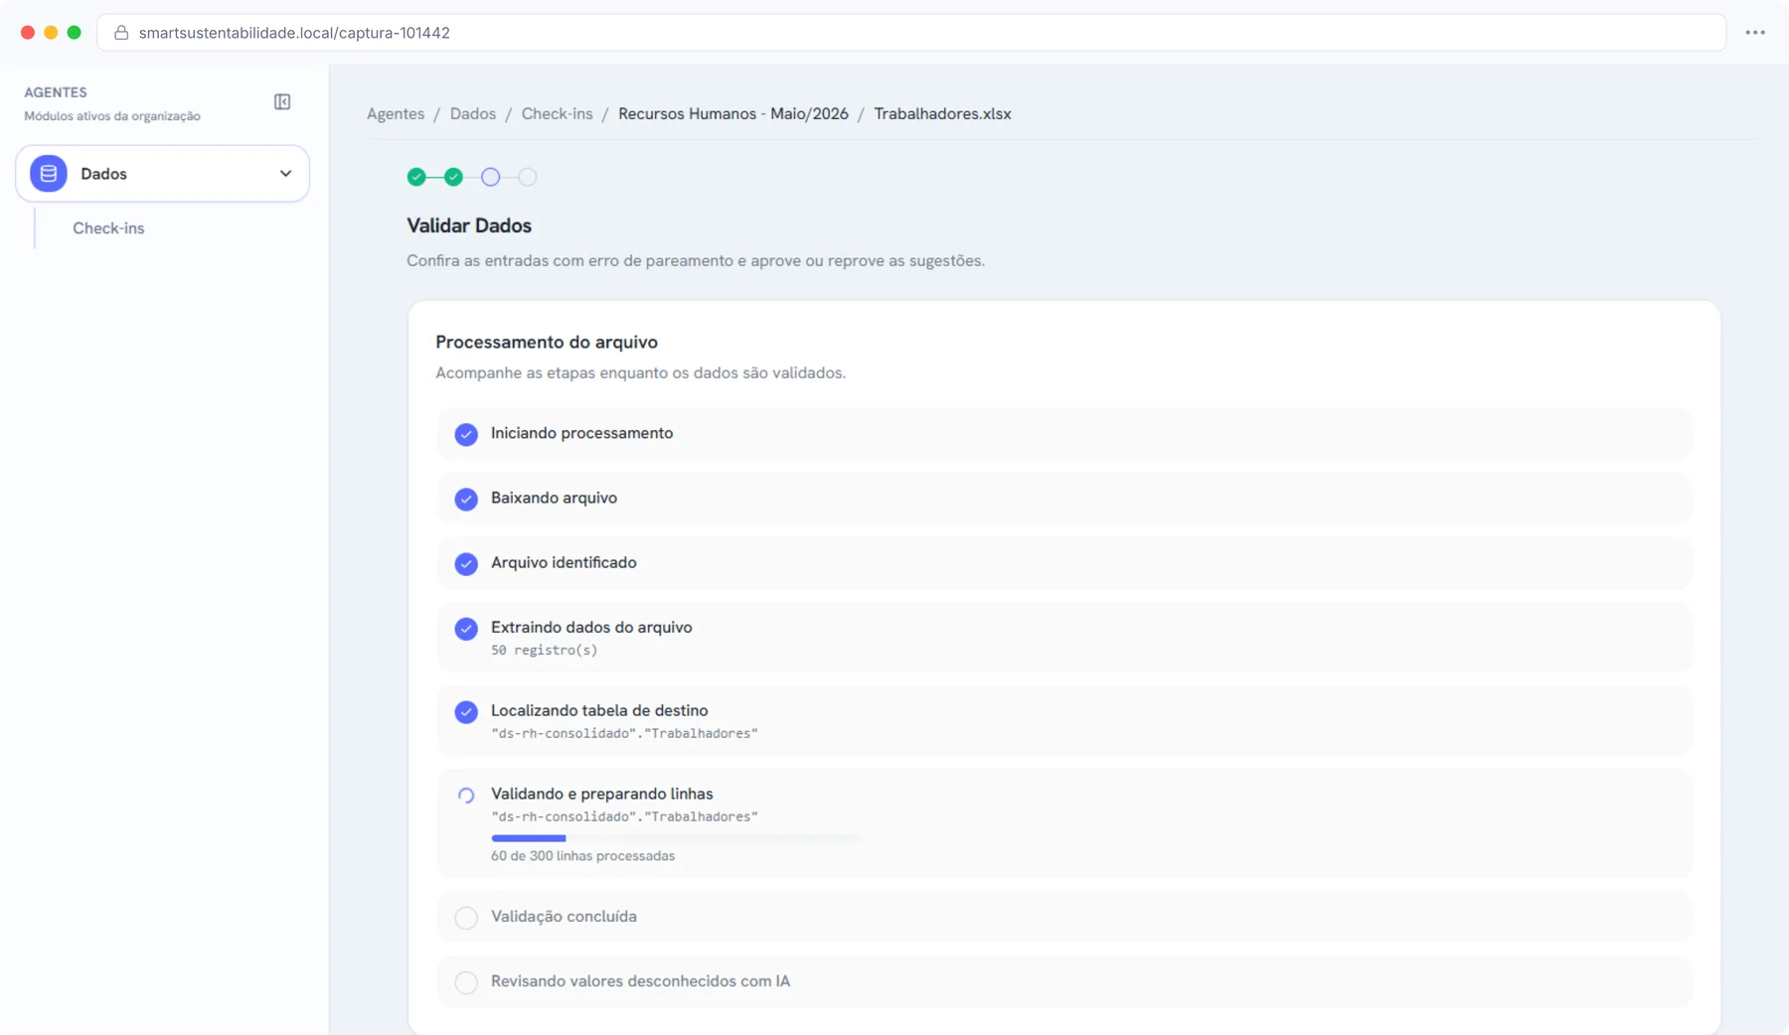Click table name under Validando e preparando linhas
This screenshot has height=1035, width=1789.
(x=624, y=817)
